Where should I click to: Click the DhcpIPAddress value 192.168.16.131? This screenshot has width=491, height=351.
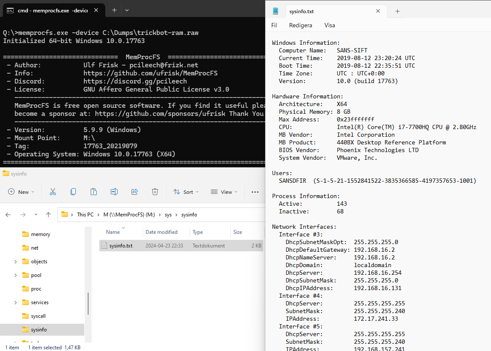(378, 288)
